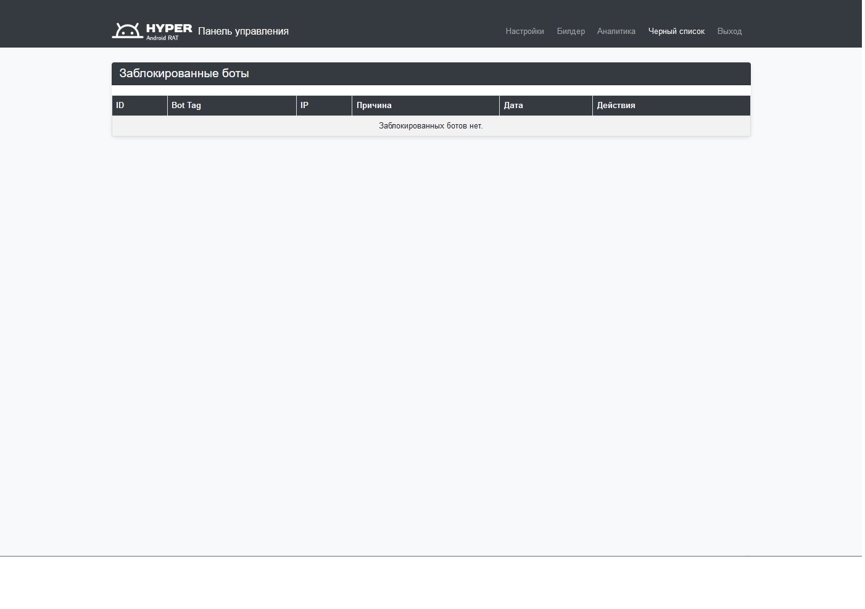Viewport: 865px width, 609px height.
Task: Click the "Android RAT" subtitle under the logo
Action: point(162,38)
